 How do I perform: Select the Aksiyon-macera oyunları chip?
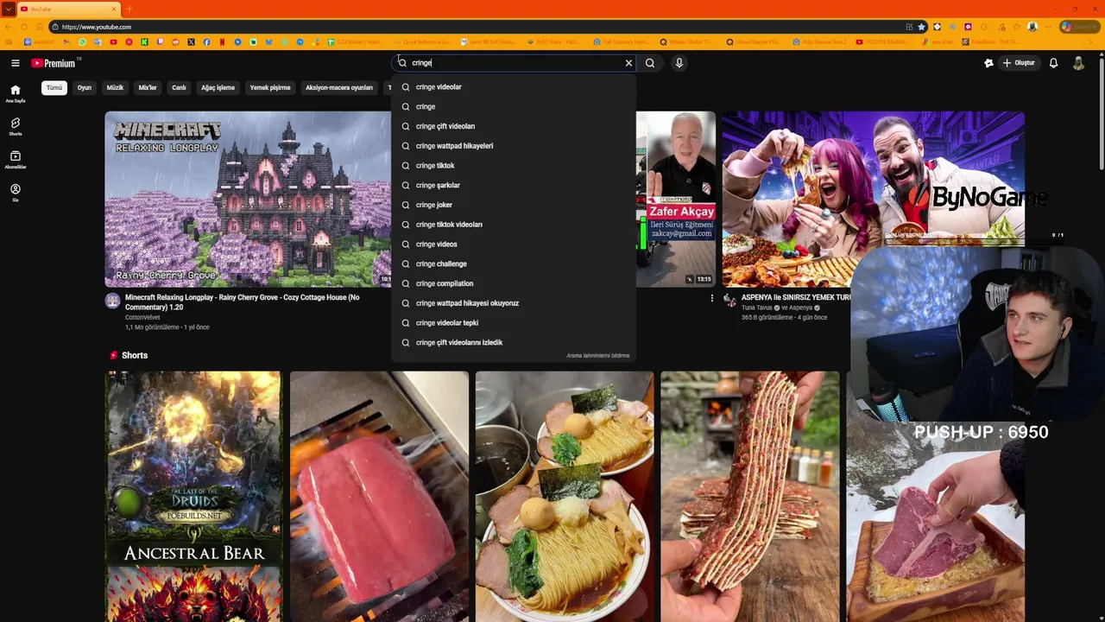pyautogui.click(x=338, y=87)
